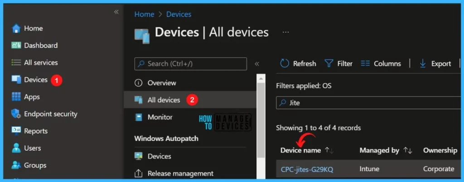Click the Endpoint security shield icon

pos(16,114)
